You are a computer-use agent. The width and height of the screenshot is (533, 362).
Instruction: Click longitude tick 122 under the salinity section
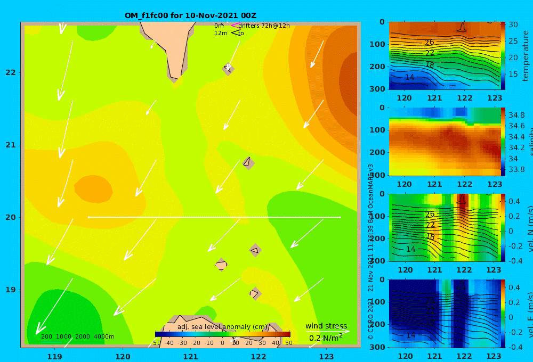point(464,184)
